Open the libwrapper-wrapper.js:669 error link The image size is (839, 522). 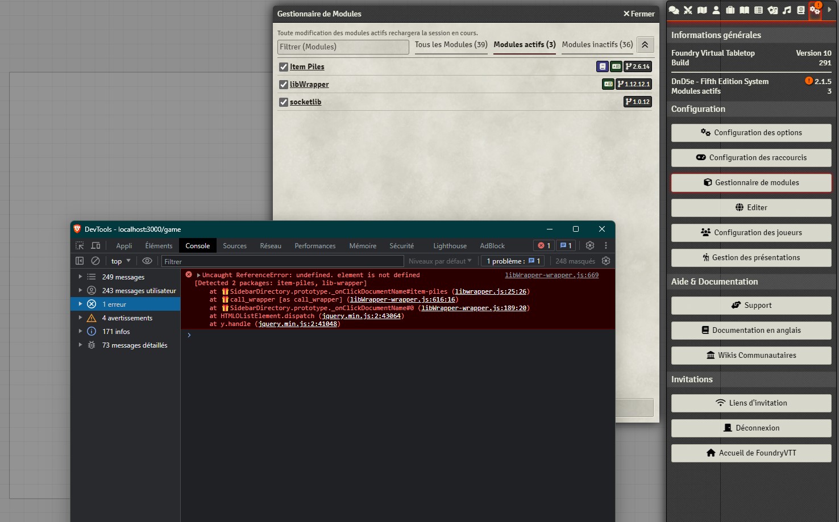point(551,275)
